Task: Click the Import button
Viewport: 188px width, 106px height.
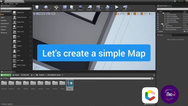Action: 16,75
